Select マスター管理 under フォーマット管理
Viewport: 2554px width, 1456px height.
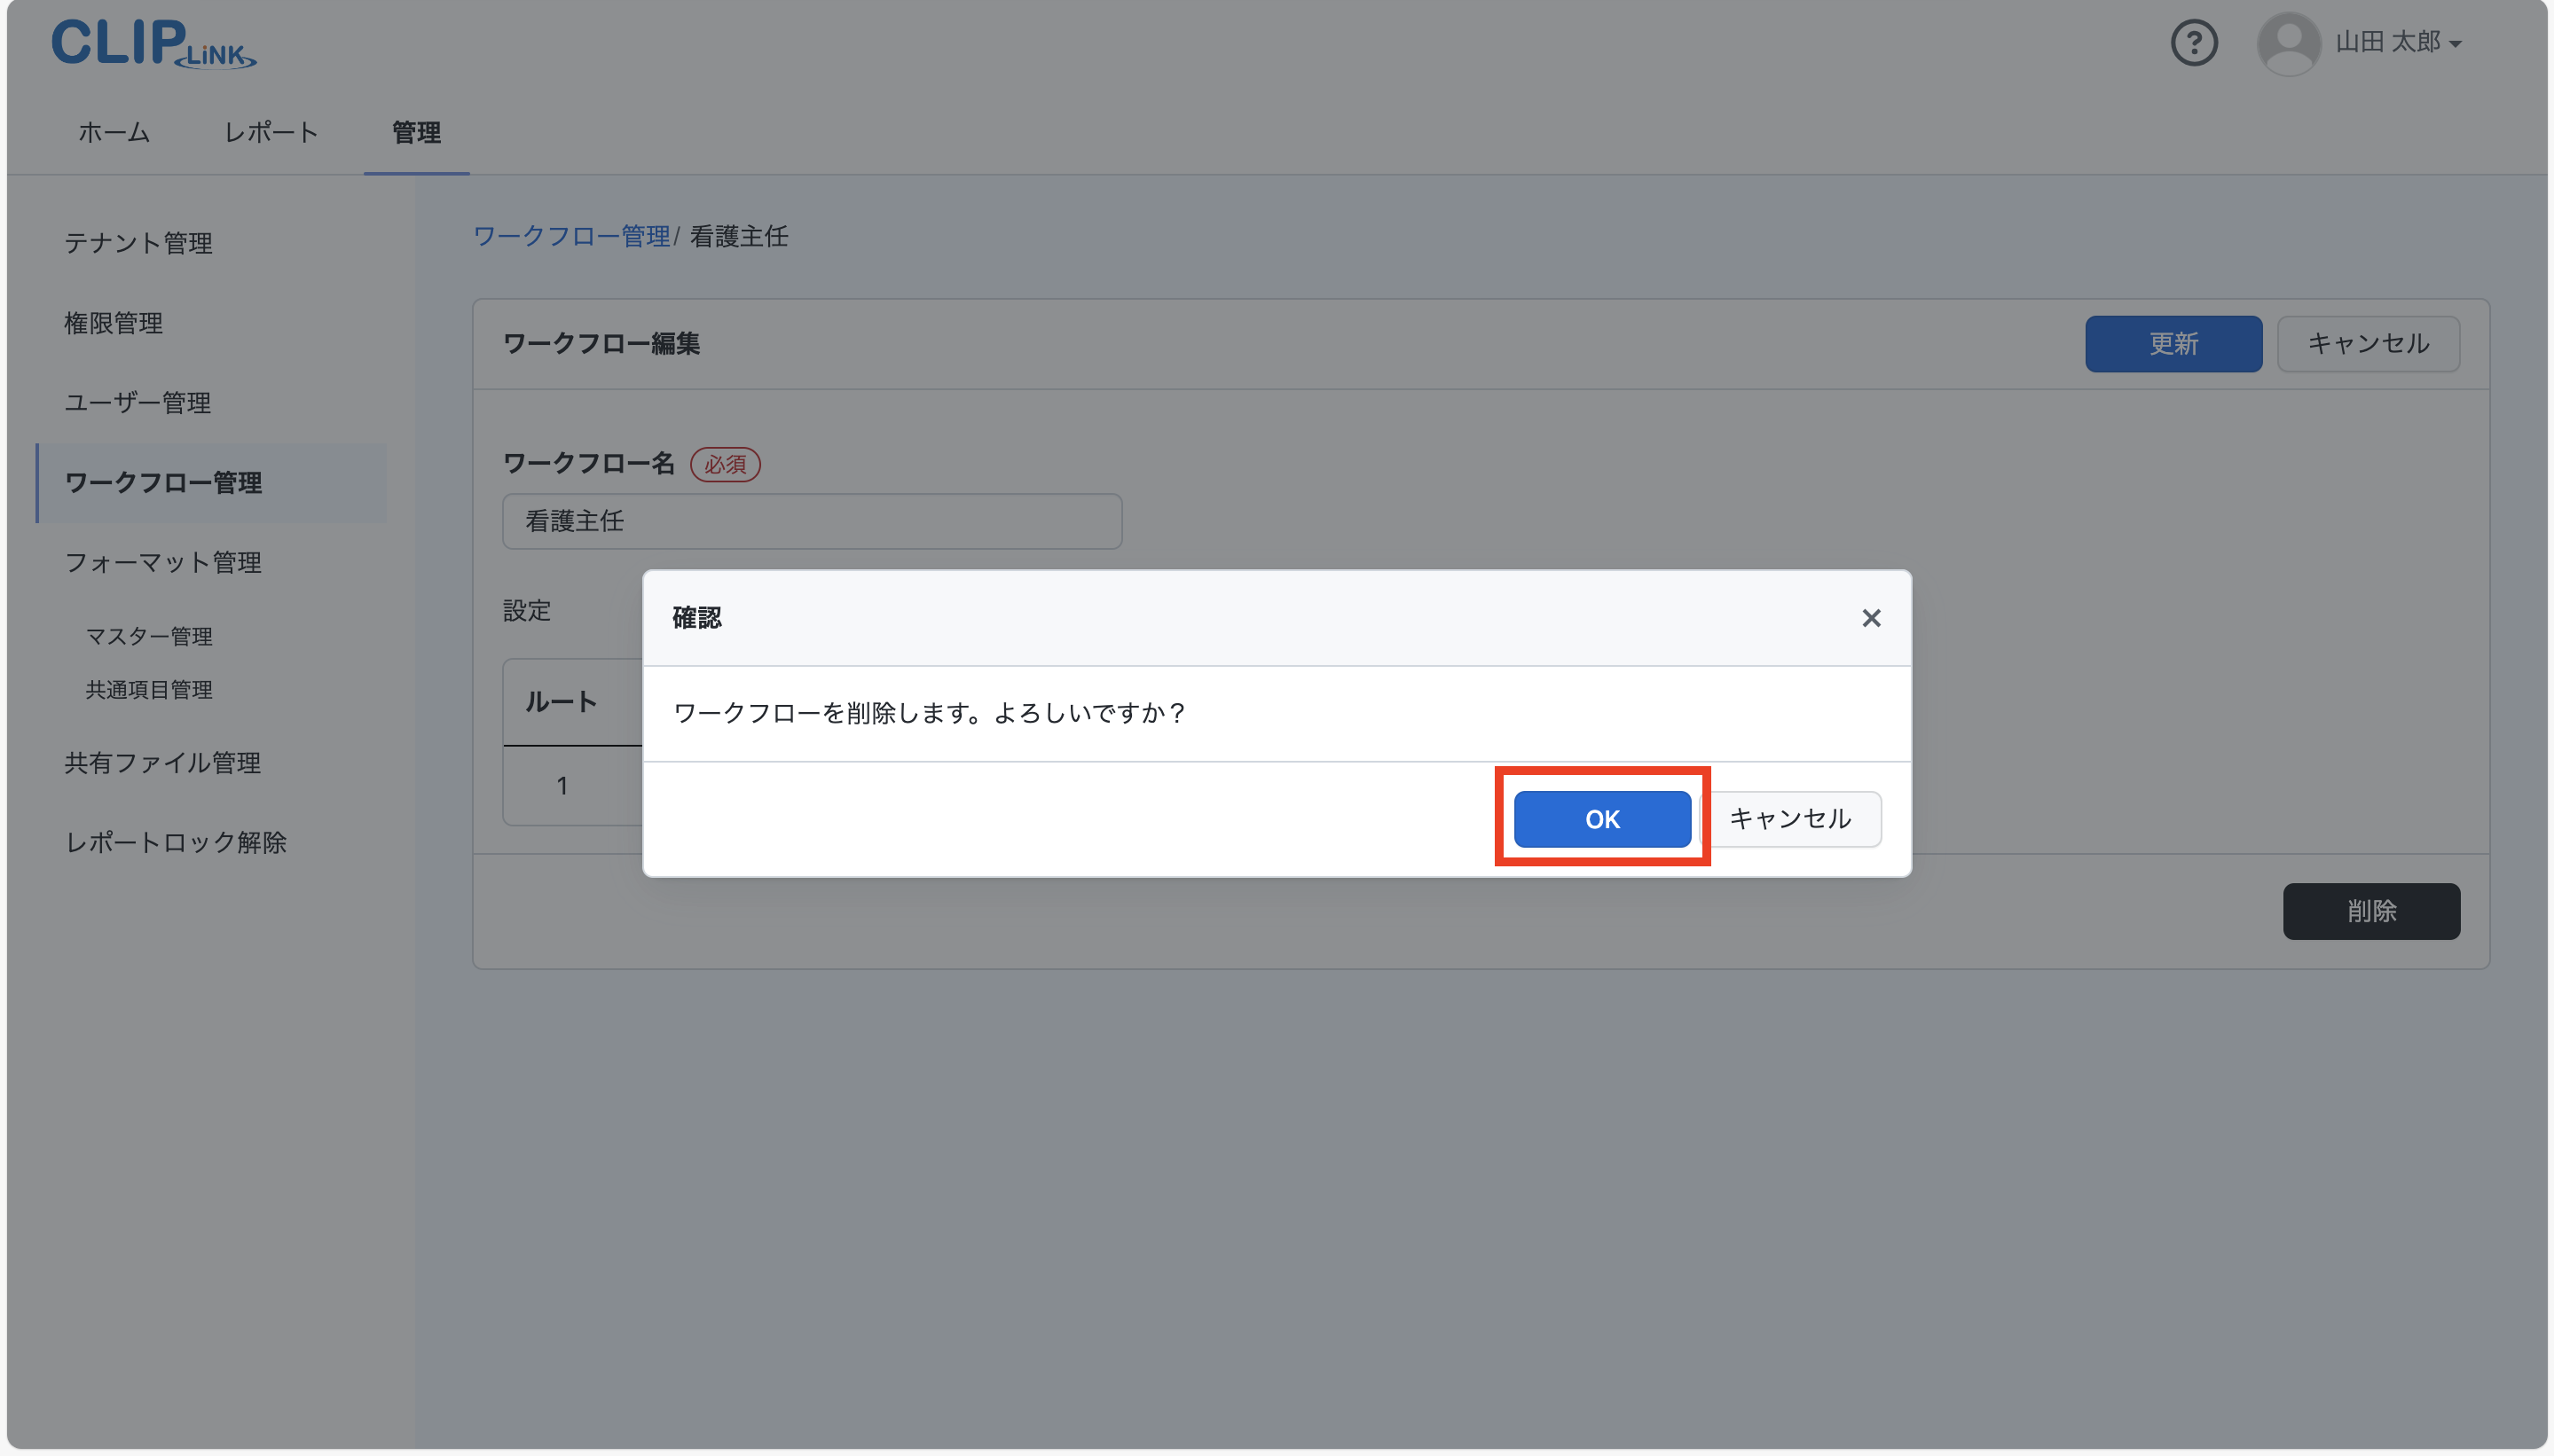[x=147, y=636]
